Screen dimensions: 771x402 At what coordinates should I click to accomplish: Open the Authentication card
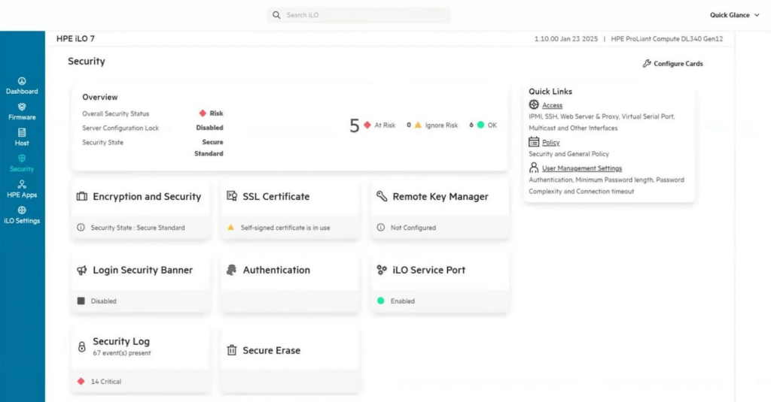(290, 283)
